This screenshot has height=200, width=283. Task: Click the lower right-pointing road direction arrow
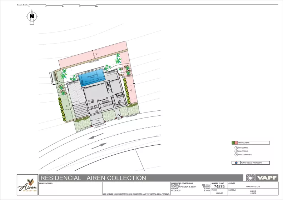coord(99,146)
